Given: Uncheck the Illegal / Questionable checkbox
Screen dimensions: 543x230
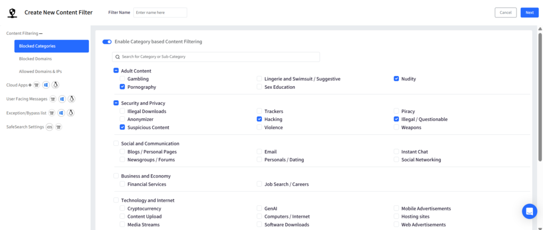Looking at the screenshot, I should (x=396, y=119).
